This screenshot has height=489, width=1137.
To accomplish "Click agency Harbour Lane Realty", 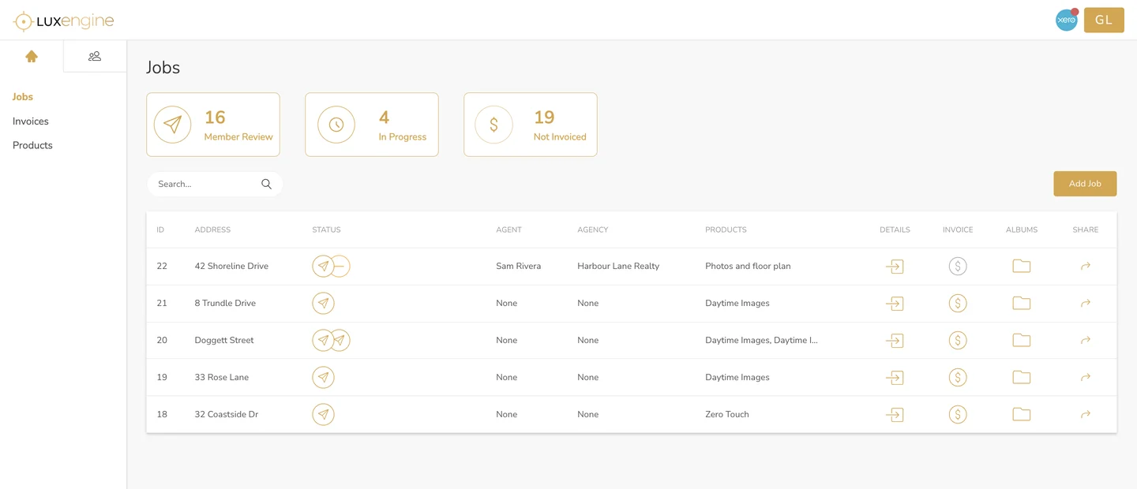I will point(618,267).
